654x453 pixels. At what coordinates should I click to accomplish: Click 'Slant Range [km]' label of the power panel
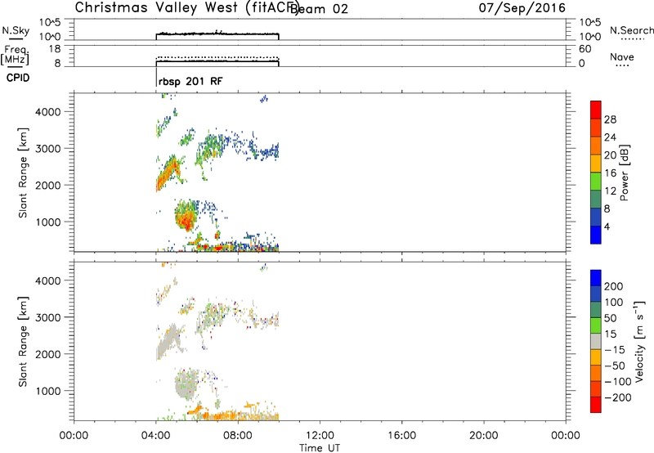23,173
